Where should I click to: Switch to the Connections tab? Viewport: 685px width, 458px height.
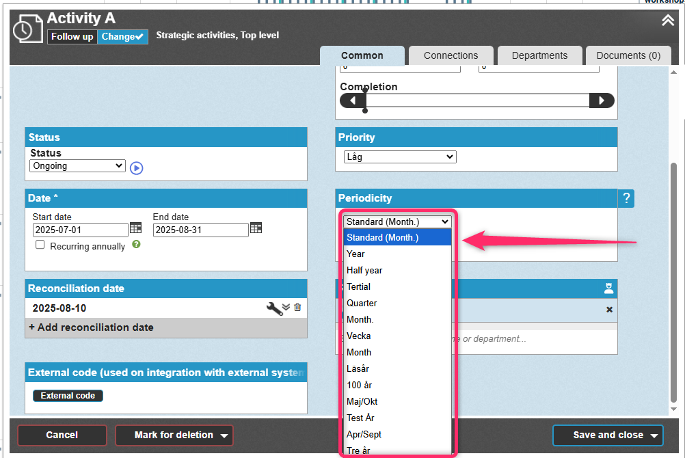451,55
